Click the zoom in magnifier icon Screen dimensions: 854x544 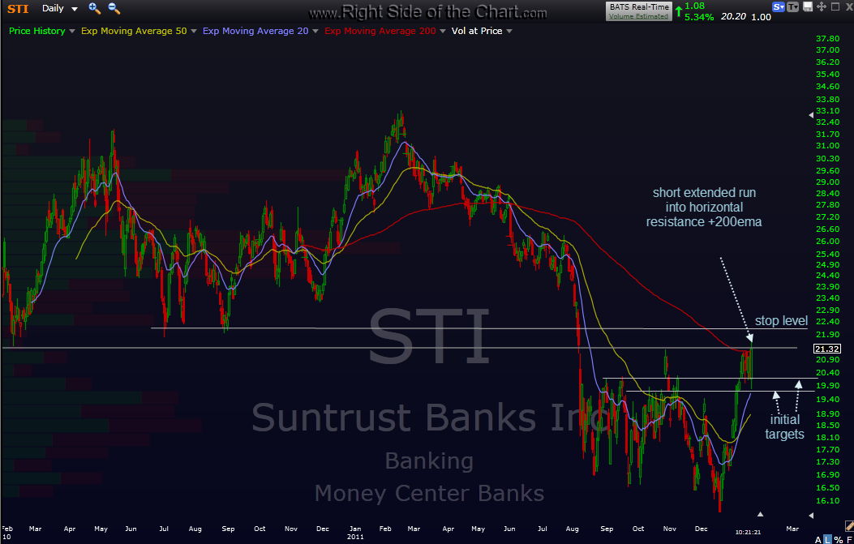click(94, 8)
